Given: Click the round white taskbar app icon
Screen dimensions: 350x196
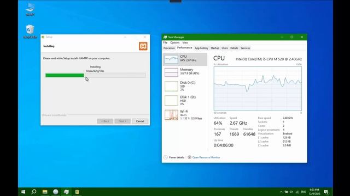Looking at the screenshot, I should pyautogui.click(x=56, y=192).
